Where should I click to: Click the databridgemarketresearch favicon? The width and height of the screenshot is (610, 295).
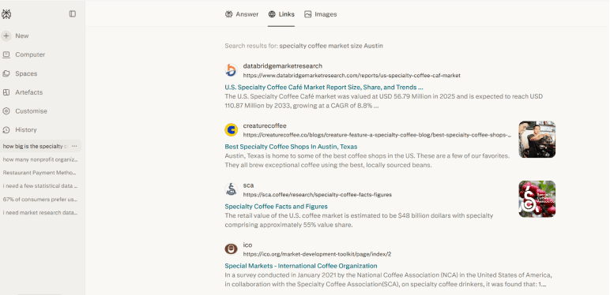coord(231,70)
